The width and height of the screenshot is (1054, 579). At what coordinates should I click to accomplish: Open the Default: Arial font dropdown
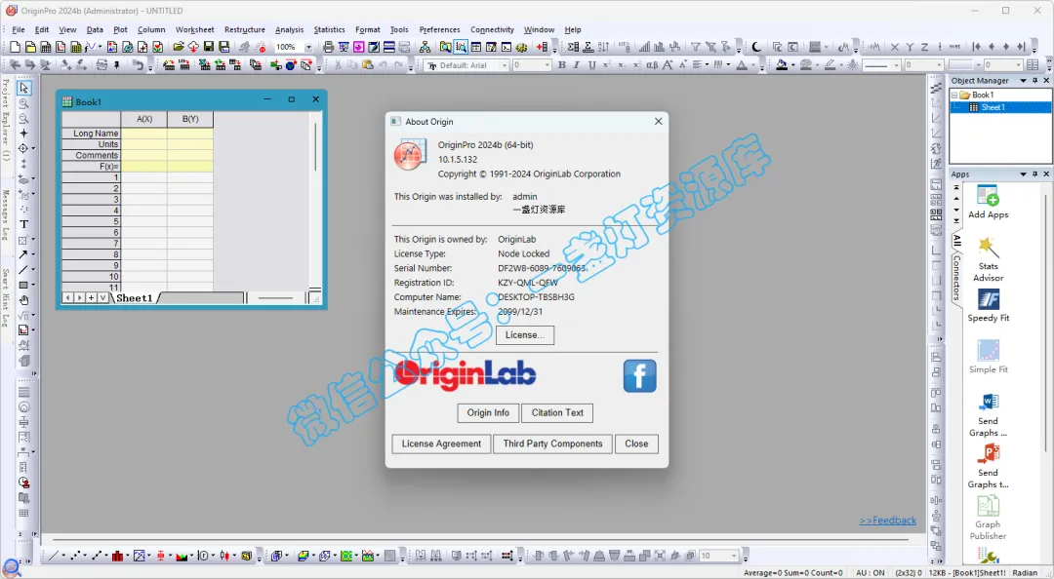point(505,65)
